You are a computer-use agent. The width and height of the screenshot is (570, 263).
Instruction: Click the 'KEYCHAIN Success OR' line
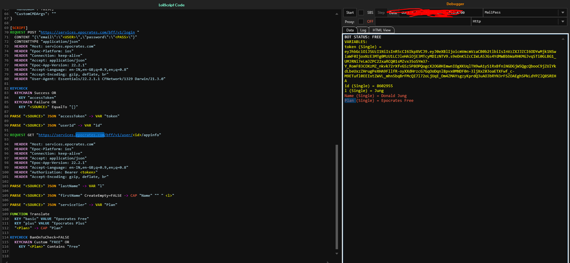click(35, 93)
